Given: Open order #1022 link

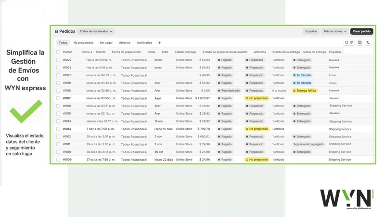Looking at the screenshot, I should coord(67,60).
